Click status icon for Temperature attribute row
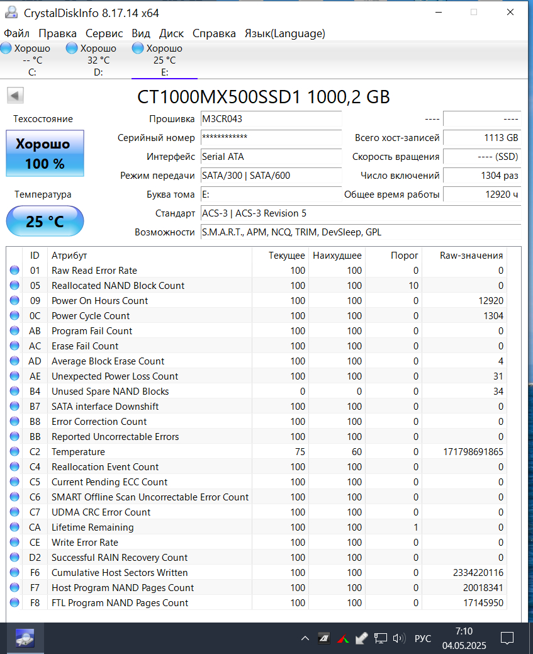Viewport: 533px width, 654px height. click(x=14, y=451)
